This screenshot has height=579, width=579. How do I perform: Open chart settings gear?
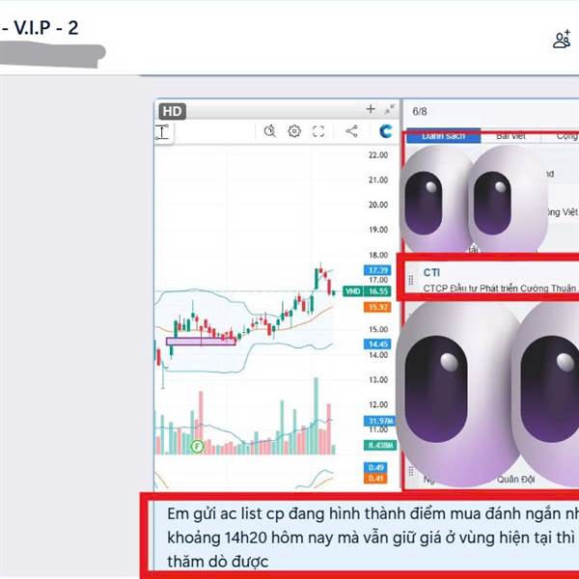point(294,131)
